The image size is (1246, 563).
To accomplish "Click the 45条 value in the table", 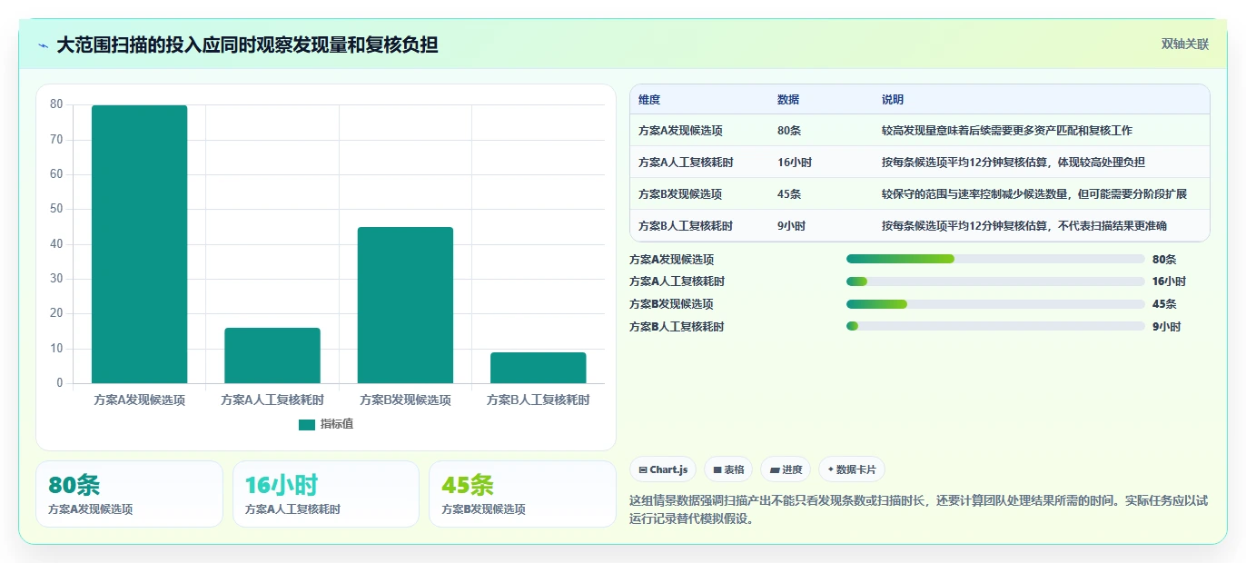I will 789,194.
